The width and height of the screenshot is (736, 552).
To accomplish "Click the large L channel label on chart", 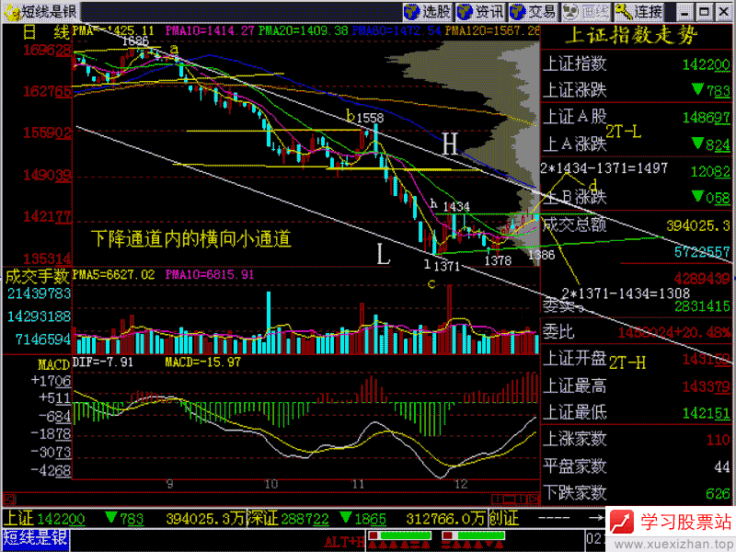I will [x=384, y=255].
